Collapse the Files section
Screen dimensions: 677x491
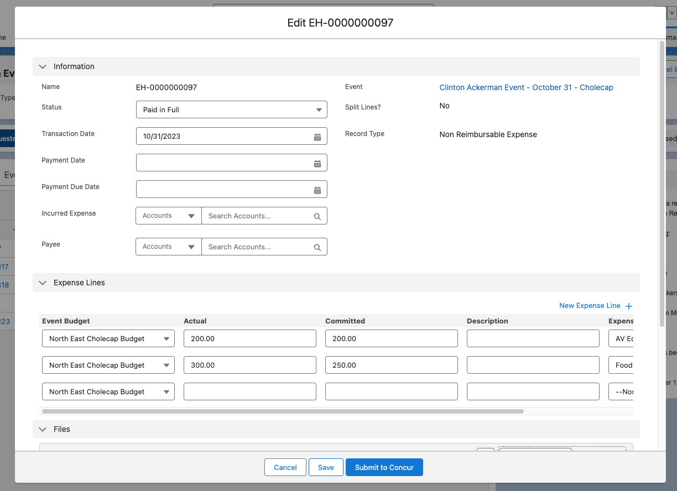tap(43, 429)
